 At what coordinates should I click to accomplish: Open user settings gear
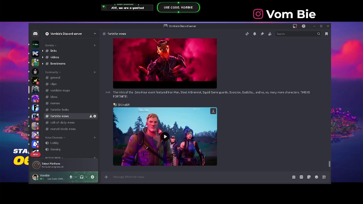[x=92, y=177]
